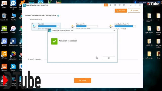Click the Acer (C:) drive name

coord(41,24)
